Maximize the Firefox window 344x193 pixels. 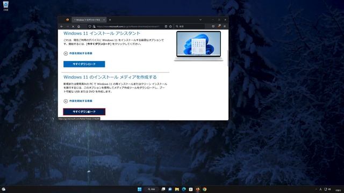(219, 20)
